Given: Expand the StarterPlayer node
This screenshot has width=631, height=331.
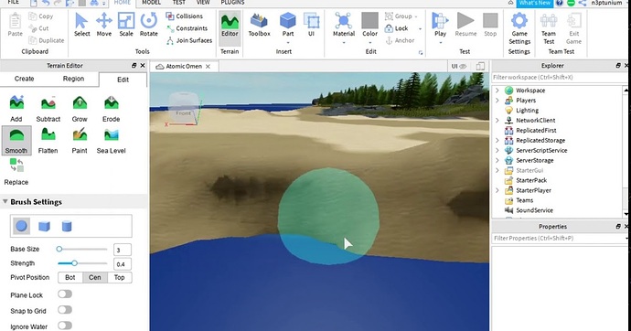Looking at the screenshot, I should point(497,190).
